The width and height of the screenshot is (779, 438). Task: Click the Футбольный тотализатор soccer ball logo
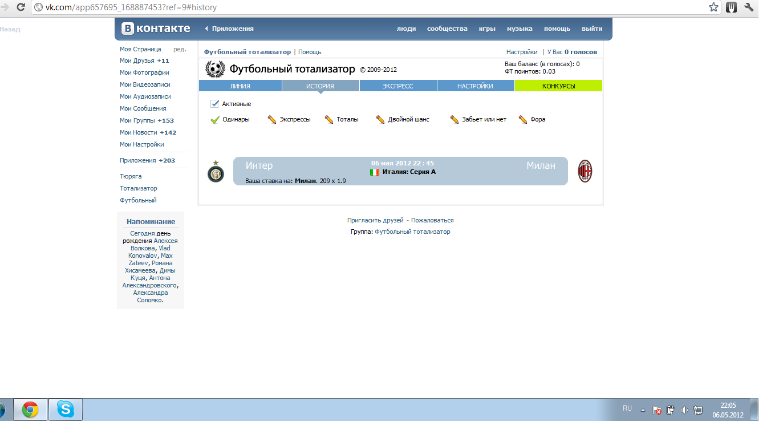(215, 69)
